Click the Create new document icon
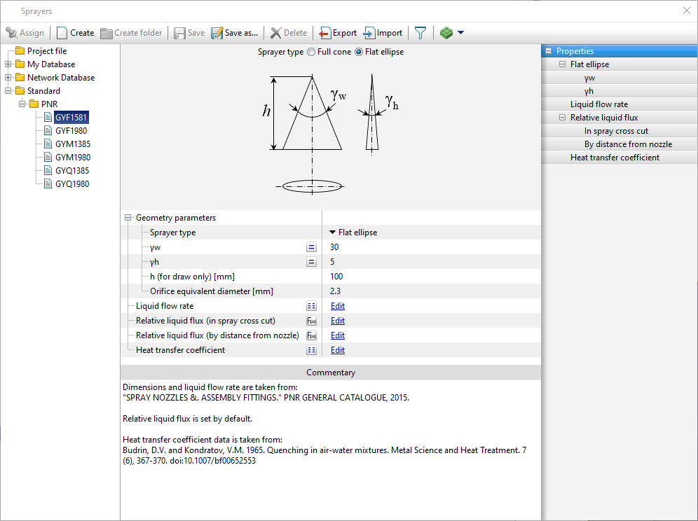698x521 pixels. [62, 33]
